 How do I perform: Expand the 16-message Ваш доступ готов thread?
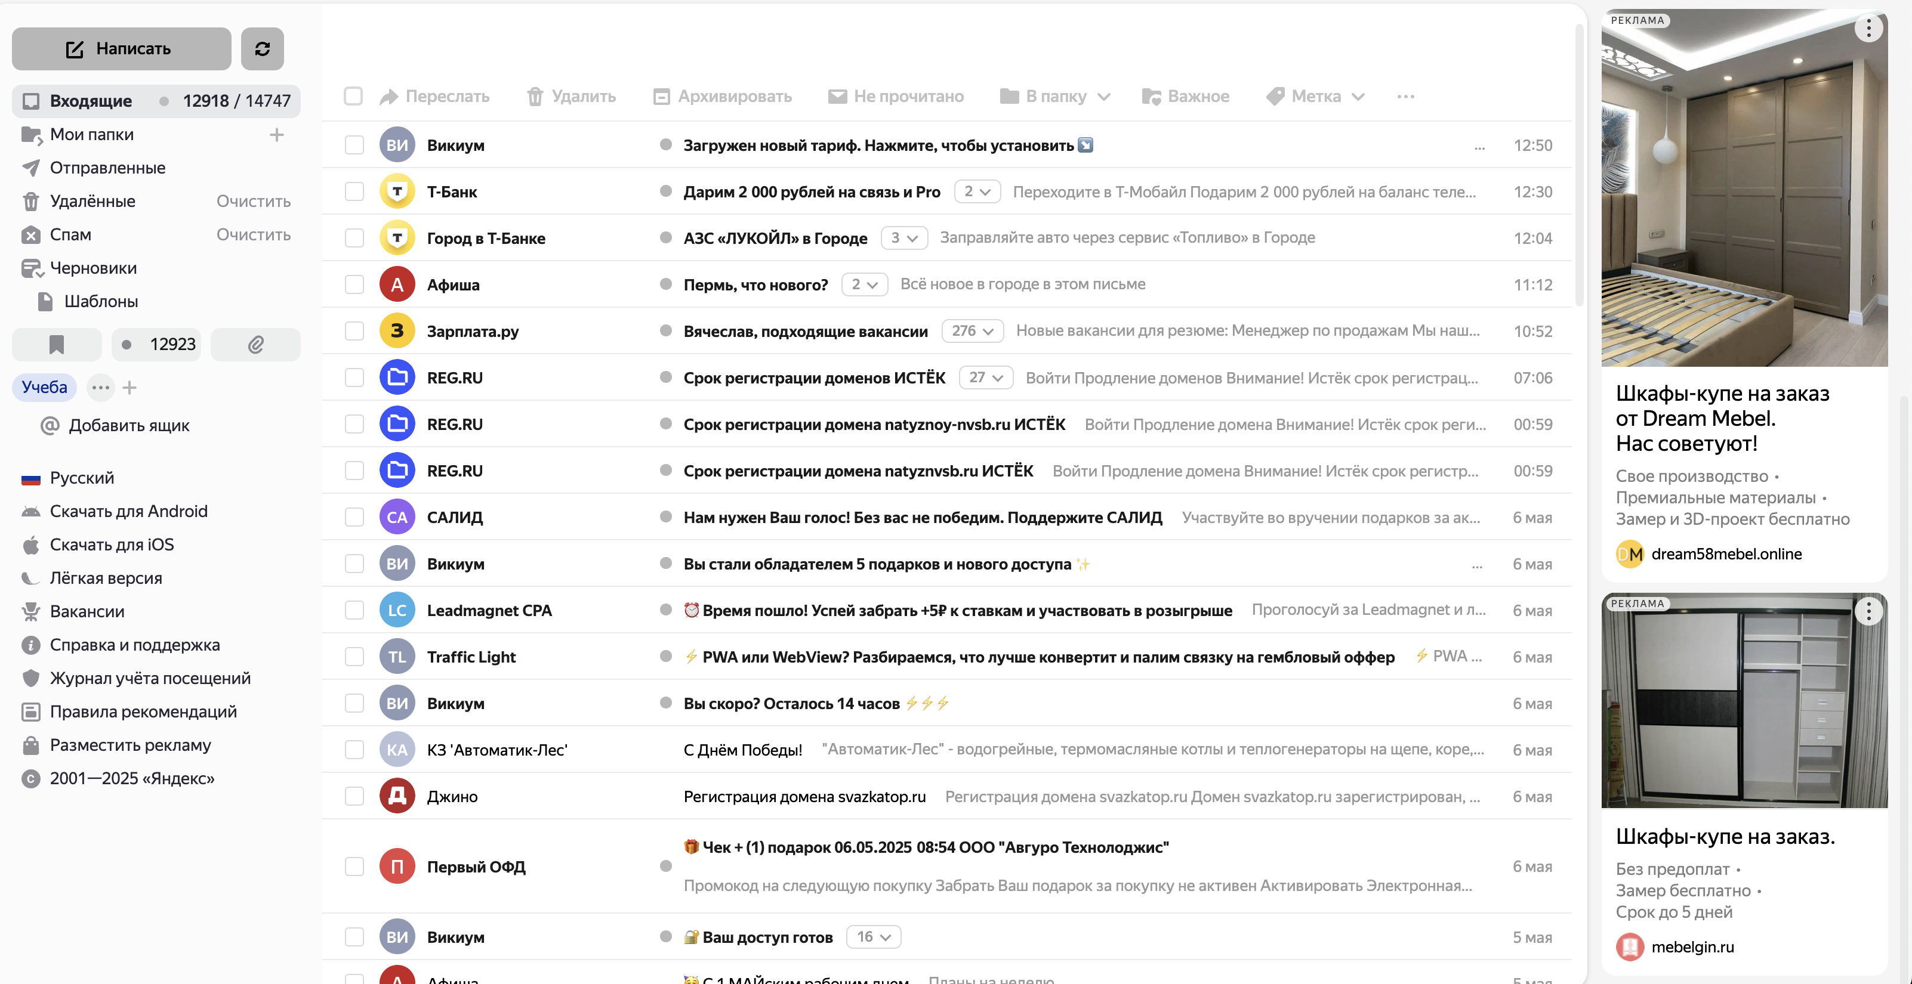point(874,936)
